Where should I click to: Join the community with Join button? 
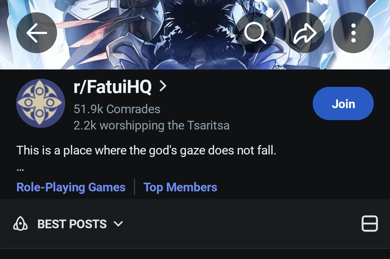343,103
